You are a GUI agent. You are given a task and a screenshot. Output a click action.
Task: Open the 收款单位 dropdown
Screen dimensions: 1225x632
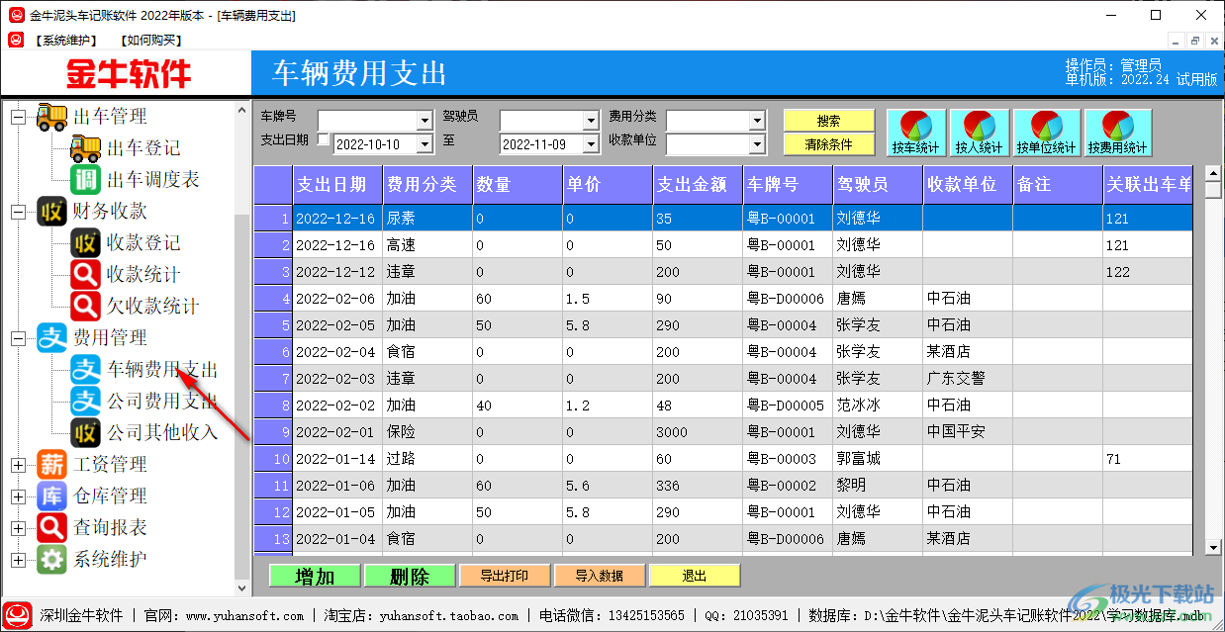click(758, 144)
